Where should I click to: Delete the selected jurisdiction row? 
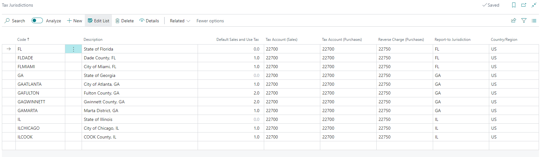[125, 21]
